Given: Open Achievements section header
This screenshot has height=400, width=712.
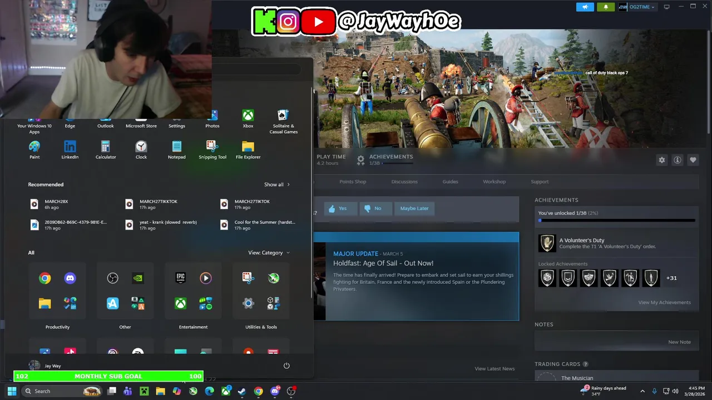Looking at the screenshot, I should click(x=556, y=200).
